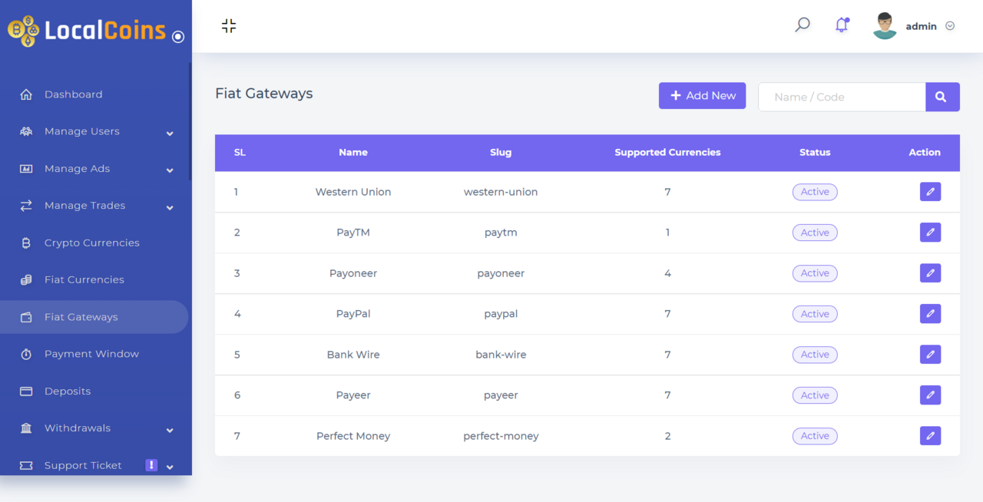Click the edit pencil for Perfect Money
The image size is (983, 502).
coord(930,436)
